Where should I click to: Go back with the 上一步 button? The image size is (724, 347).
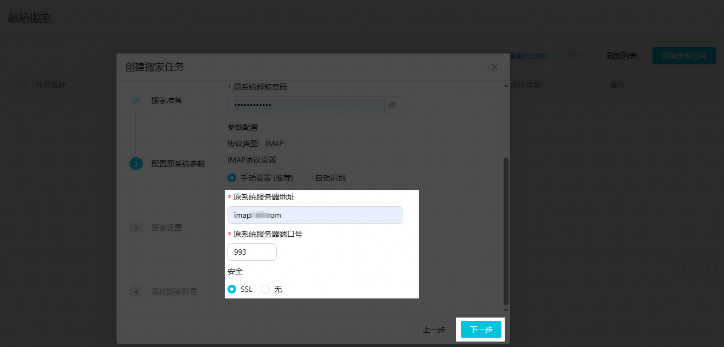pyautogui.click(x=434, y=330)
